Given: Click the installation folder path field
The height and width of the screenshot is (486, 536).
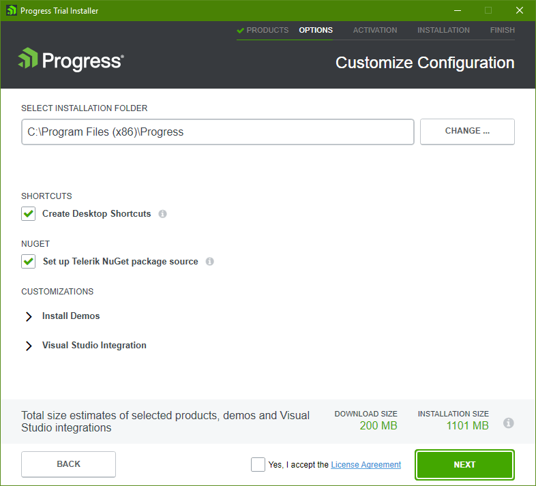Looking at the screenshot, I should [218, 132].
